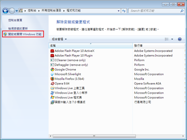
Task: Click the 所有控制台項目 breadcrumb segment
Action: pos(51,11)
